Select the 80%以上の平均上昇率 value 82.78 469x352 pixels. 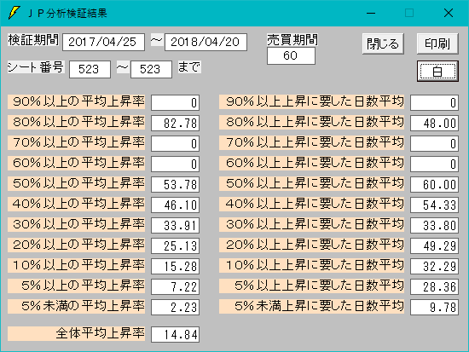click(x=176, y=124)
